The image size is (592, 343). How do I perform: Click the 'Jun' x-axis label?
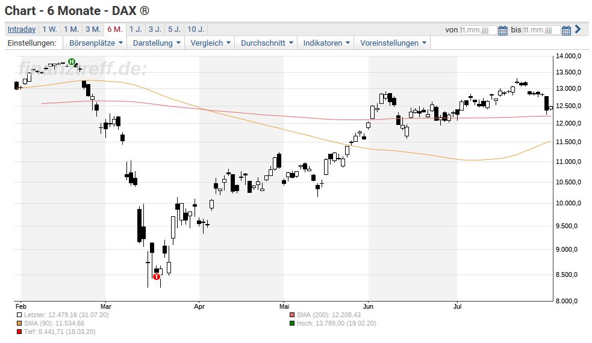(368, 306)
